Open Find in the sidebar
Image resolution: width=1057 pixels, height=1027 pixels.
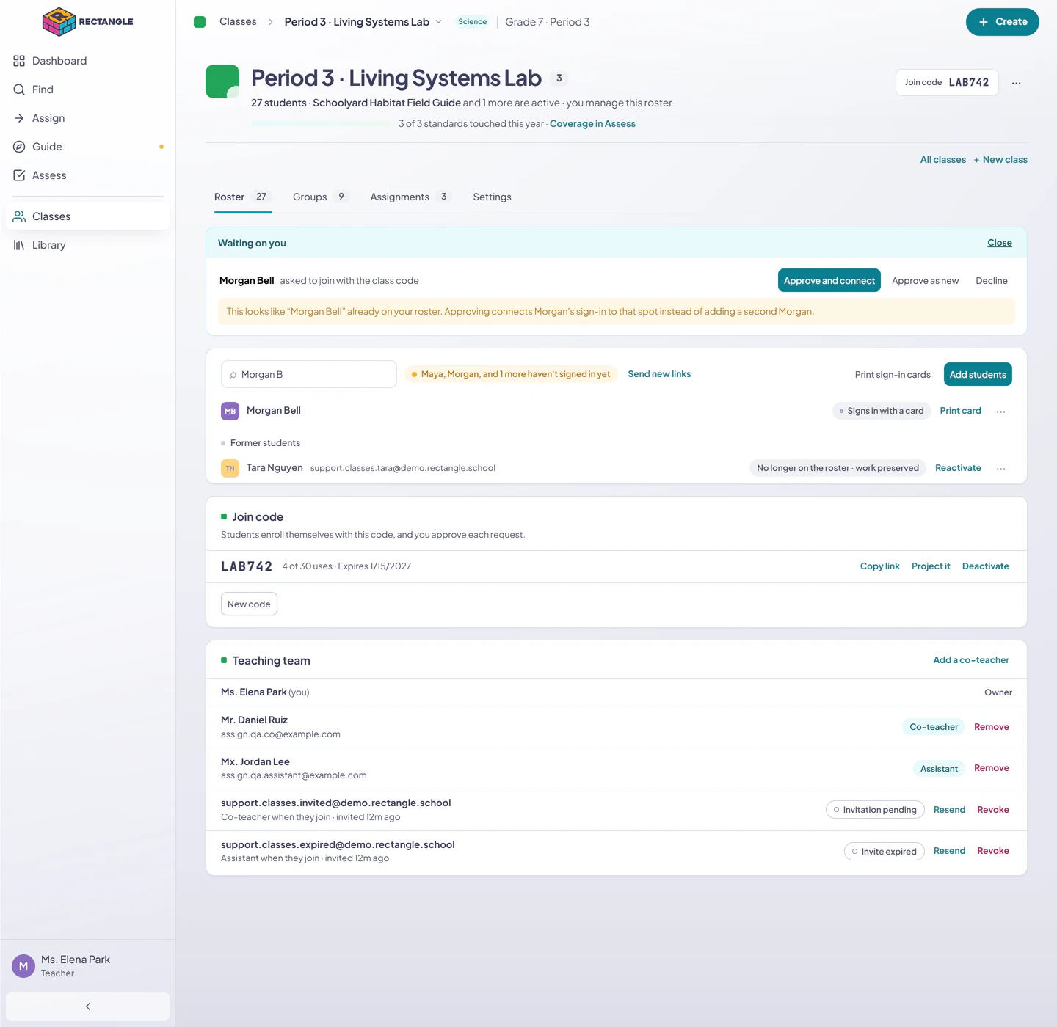point(87,89)
